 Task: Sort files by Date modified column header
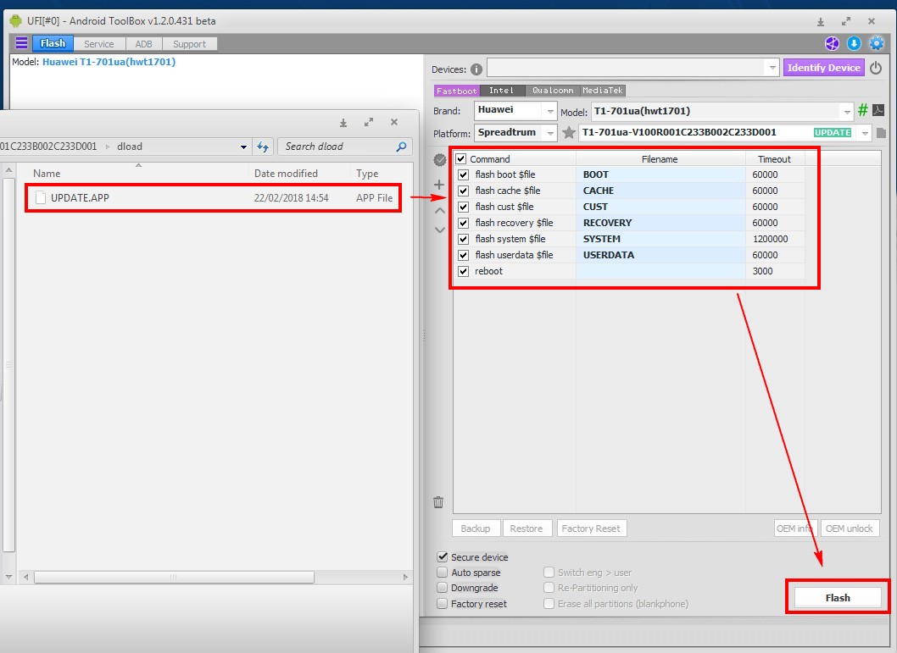tap(286, 173)
